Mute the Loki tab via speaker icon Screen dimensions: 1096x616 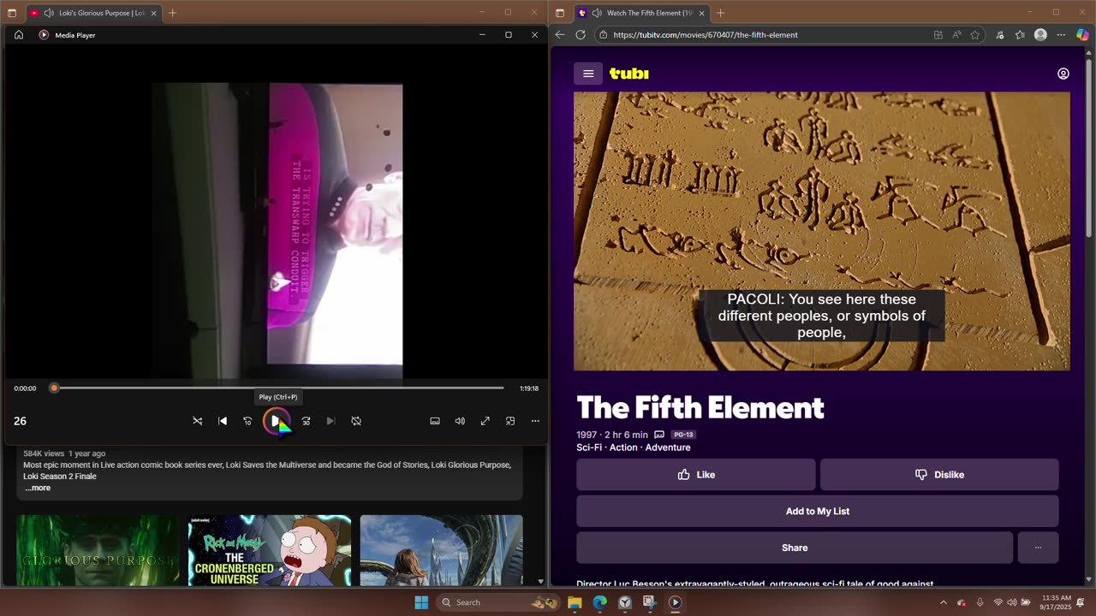coord(49,13)
